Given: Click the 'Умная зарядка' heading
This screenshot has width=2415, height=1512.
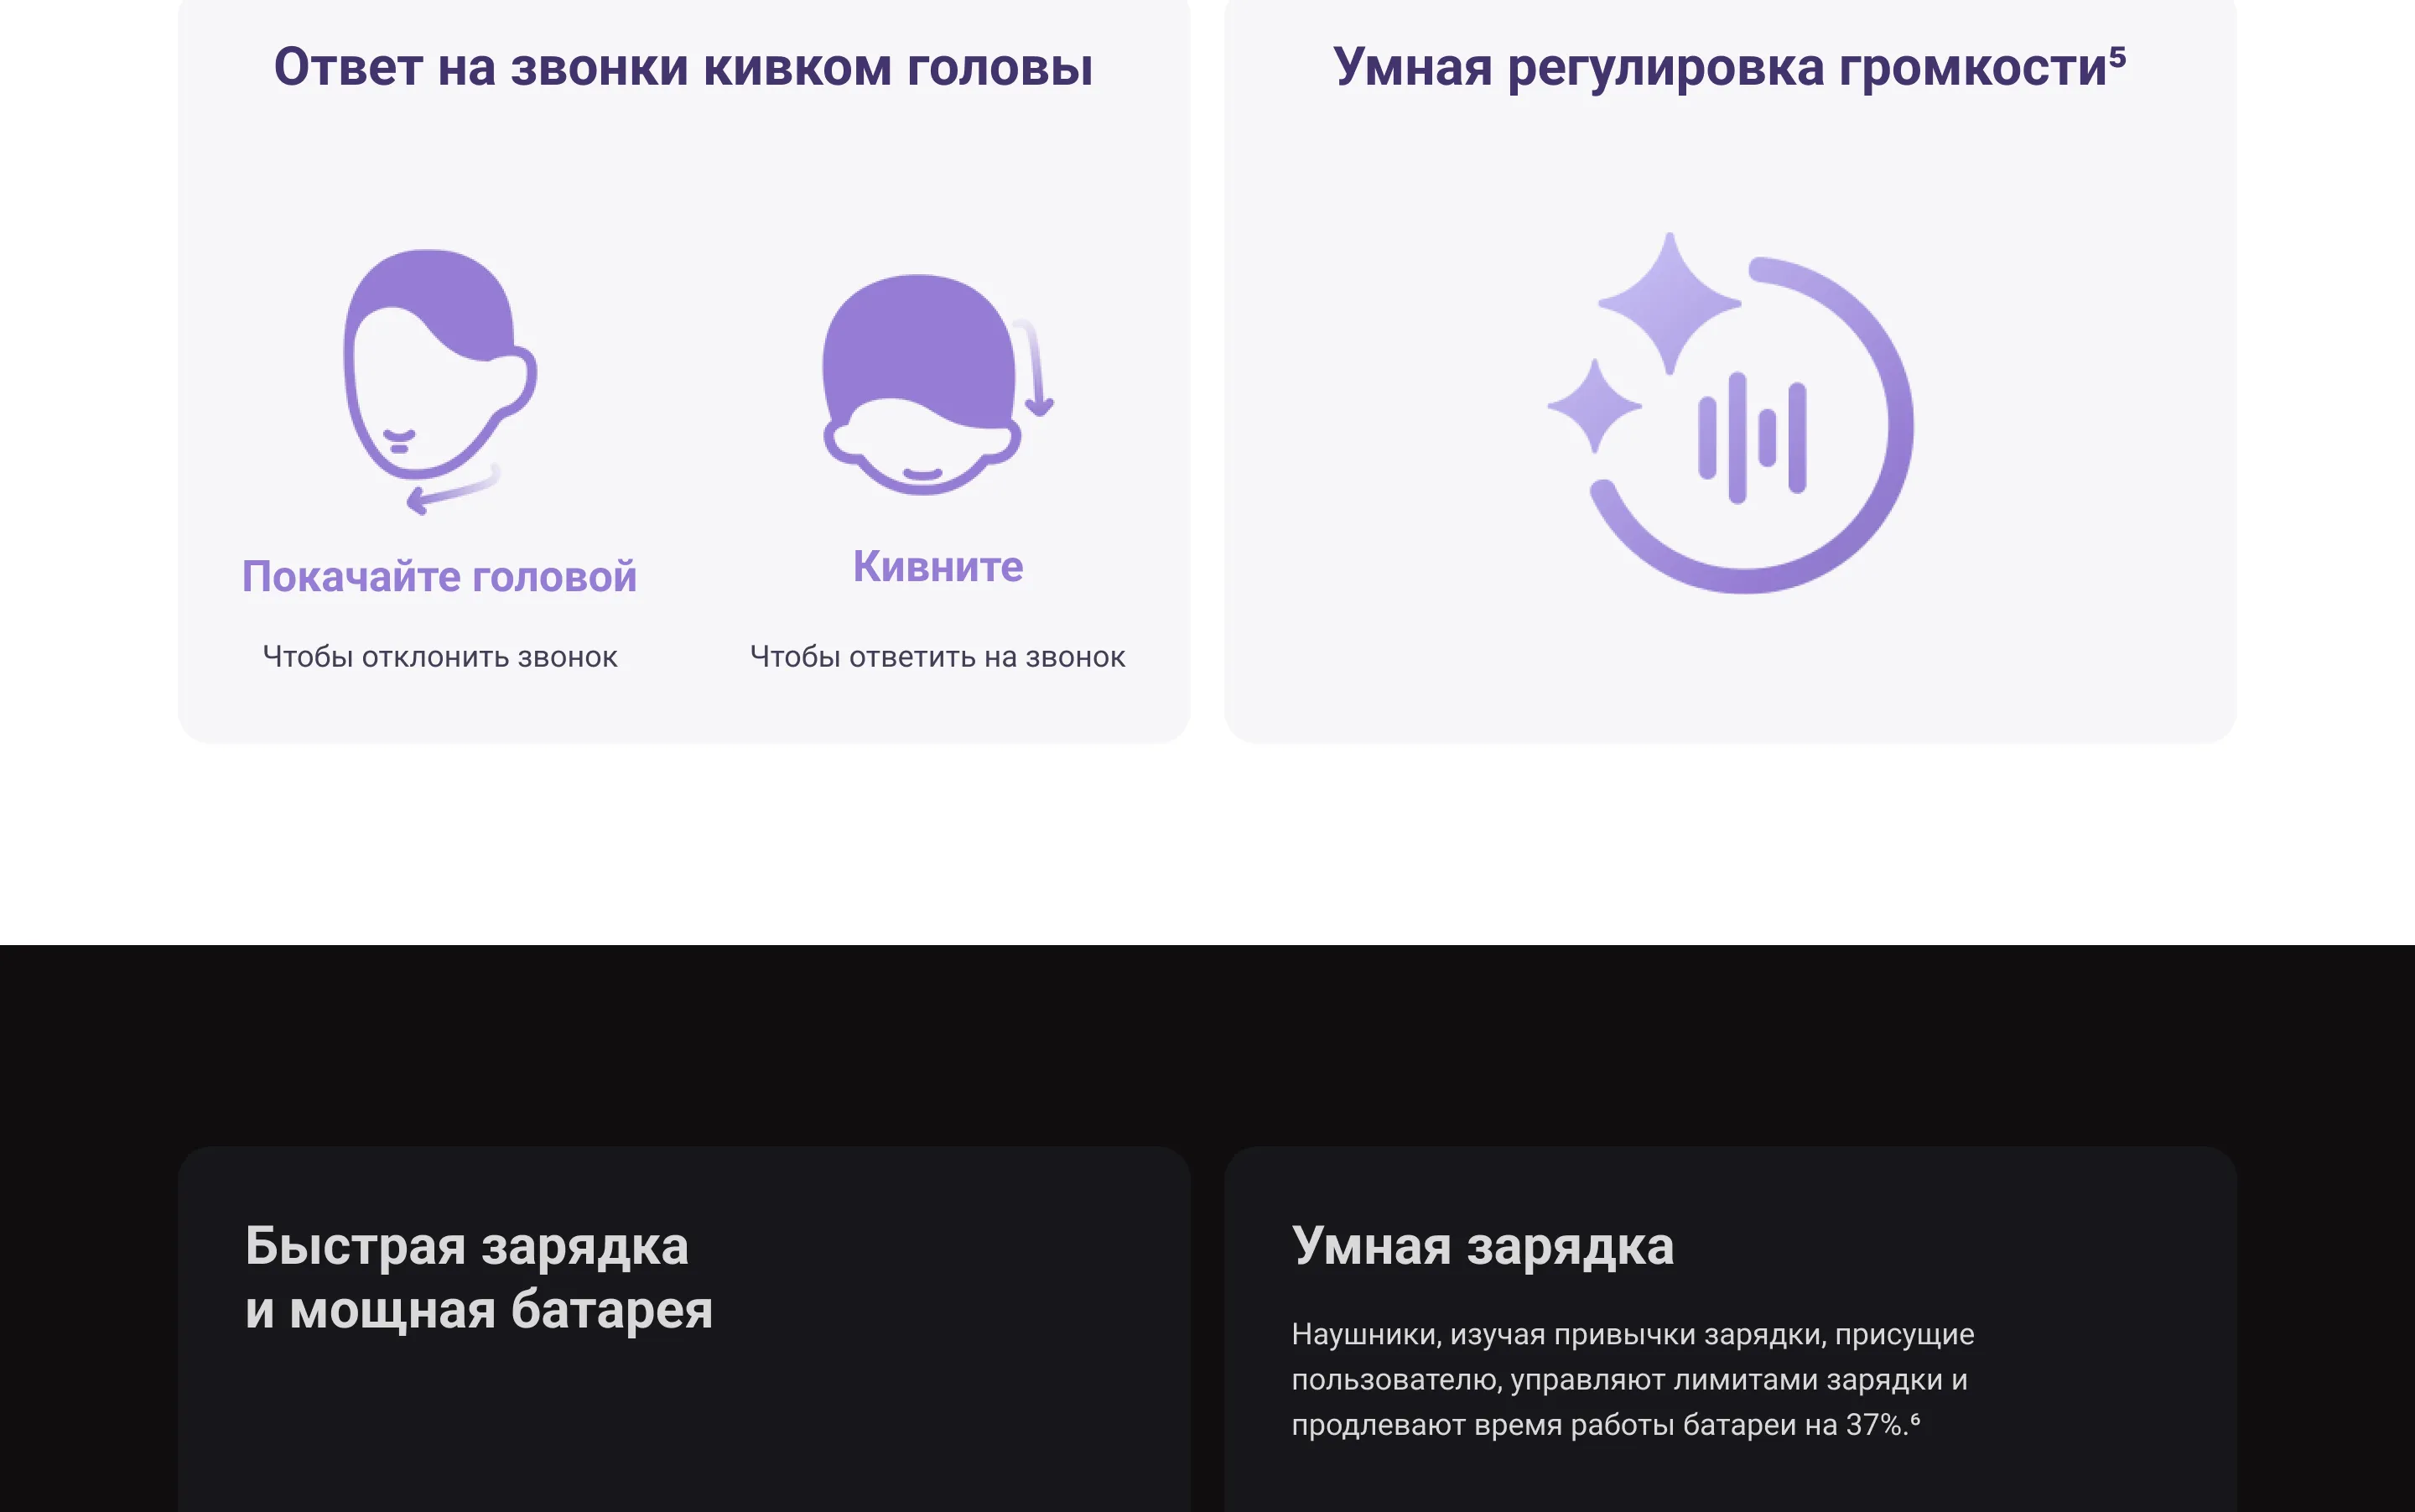Looking at the screenshot, I should 1482,1246.
